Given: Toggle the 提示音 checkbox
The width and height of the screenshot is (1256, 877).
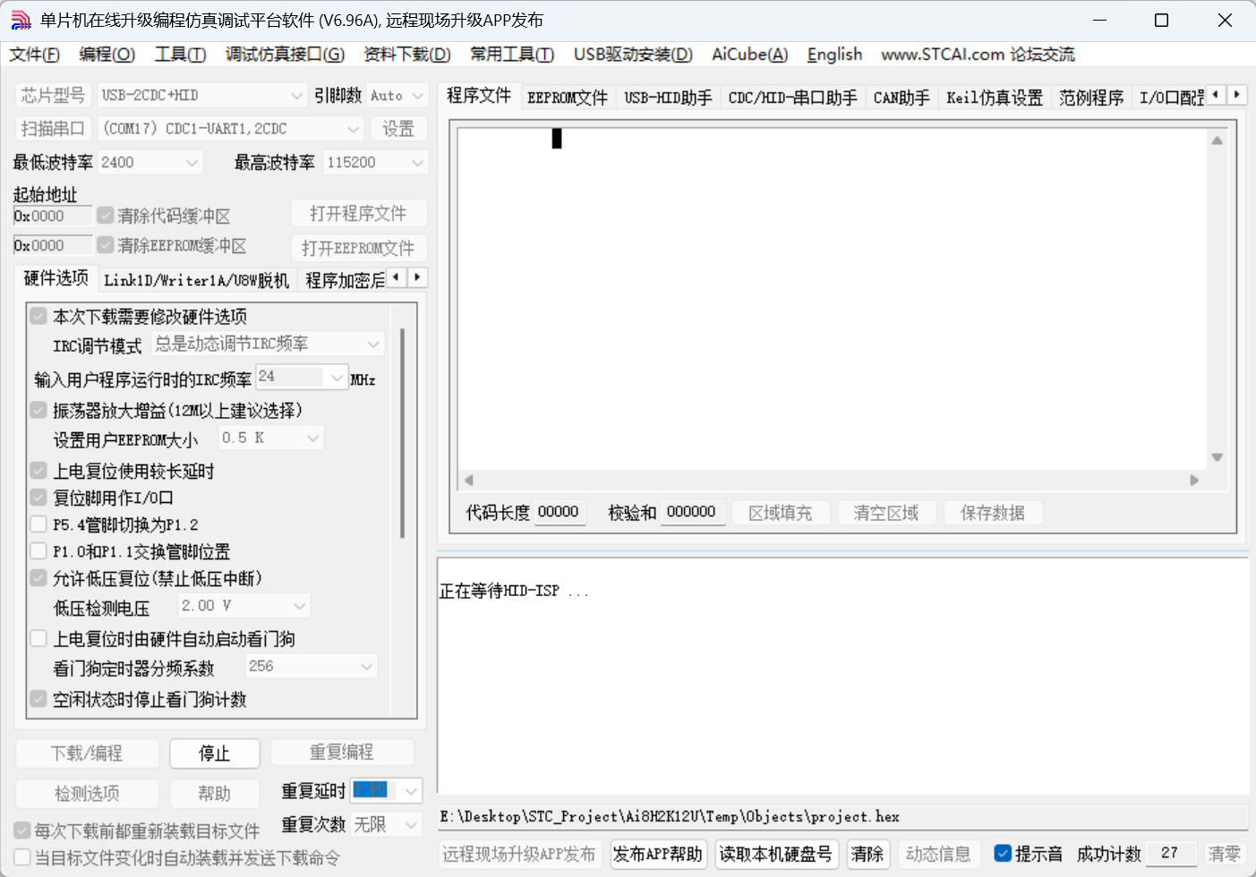Looking at the screenshot, I should pyautogui.click(x=1003, y=854).
